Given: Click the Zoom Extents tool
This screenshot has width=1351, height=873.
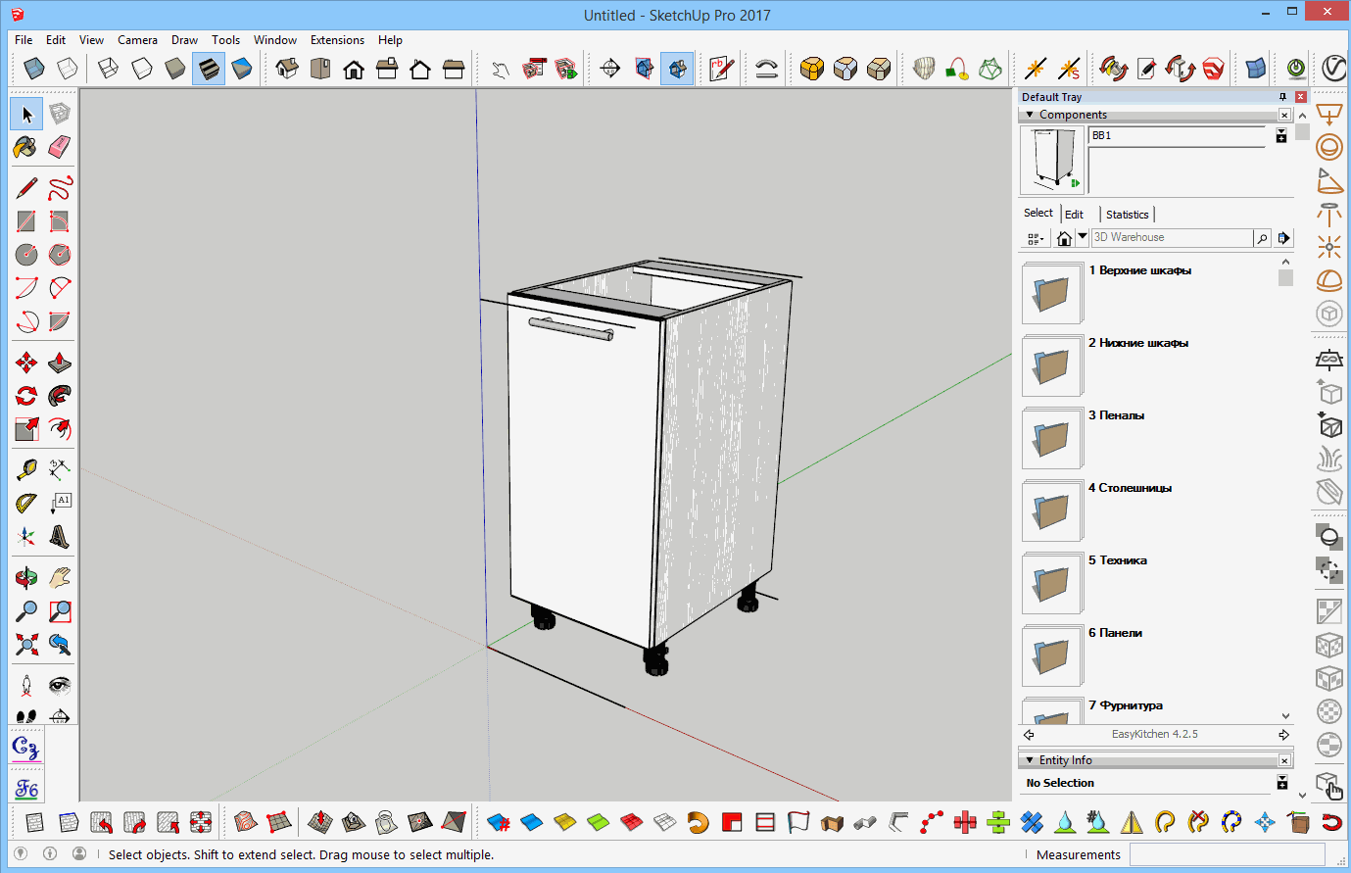Looking at the screenshot, I should click(26, 645).
